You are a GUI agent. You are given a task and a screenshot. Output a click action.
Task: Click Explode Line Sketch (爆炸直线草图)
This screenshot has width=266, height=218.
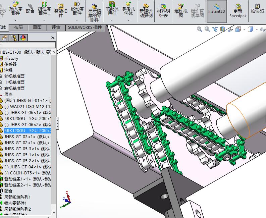(197, 11)
